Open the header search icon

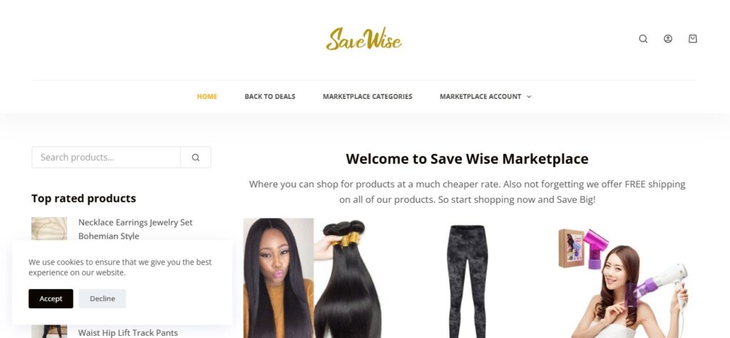(x=643, y=39)
